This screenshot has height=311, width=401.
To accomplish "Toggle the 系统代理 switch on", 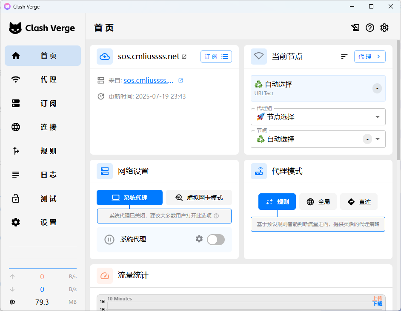I will pyautogui.click(x=216, y=240).
